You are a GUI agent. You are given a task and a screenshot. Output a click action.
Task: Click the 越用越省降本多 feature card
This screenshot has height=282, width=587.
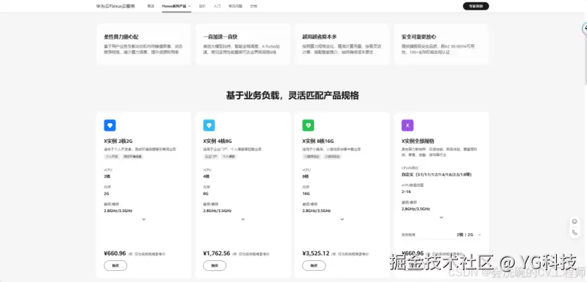click(342, 45)
